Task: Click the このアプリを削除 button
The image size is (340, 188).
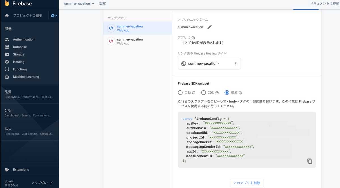Action: point(247,183)
